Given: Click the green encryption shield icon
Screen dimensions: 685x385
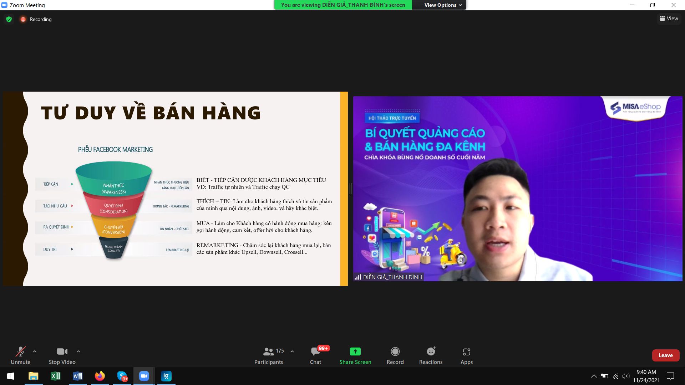Looking at the screenshot, I should coord(9,19).
